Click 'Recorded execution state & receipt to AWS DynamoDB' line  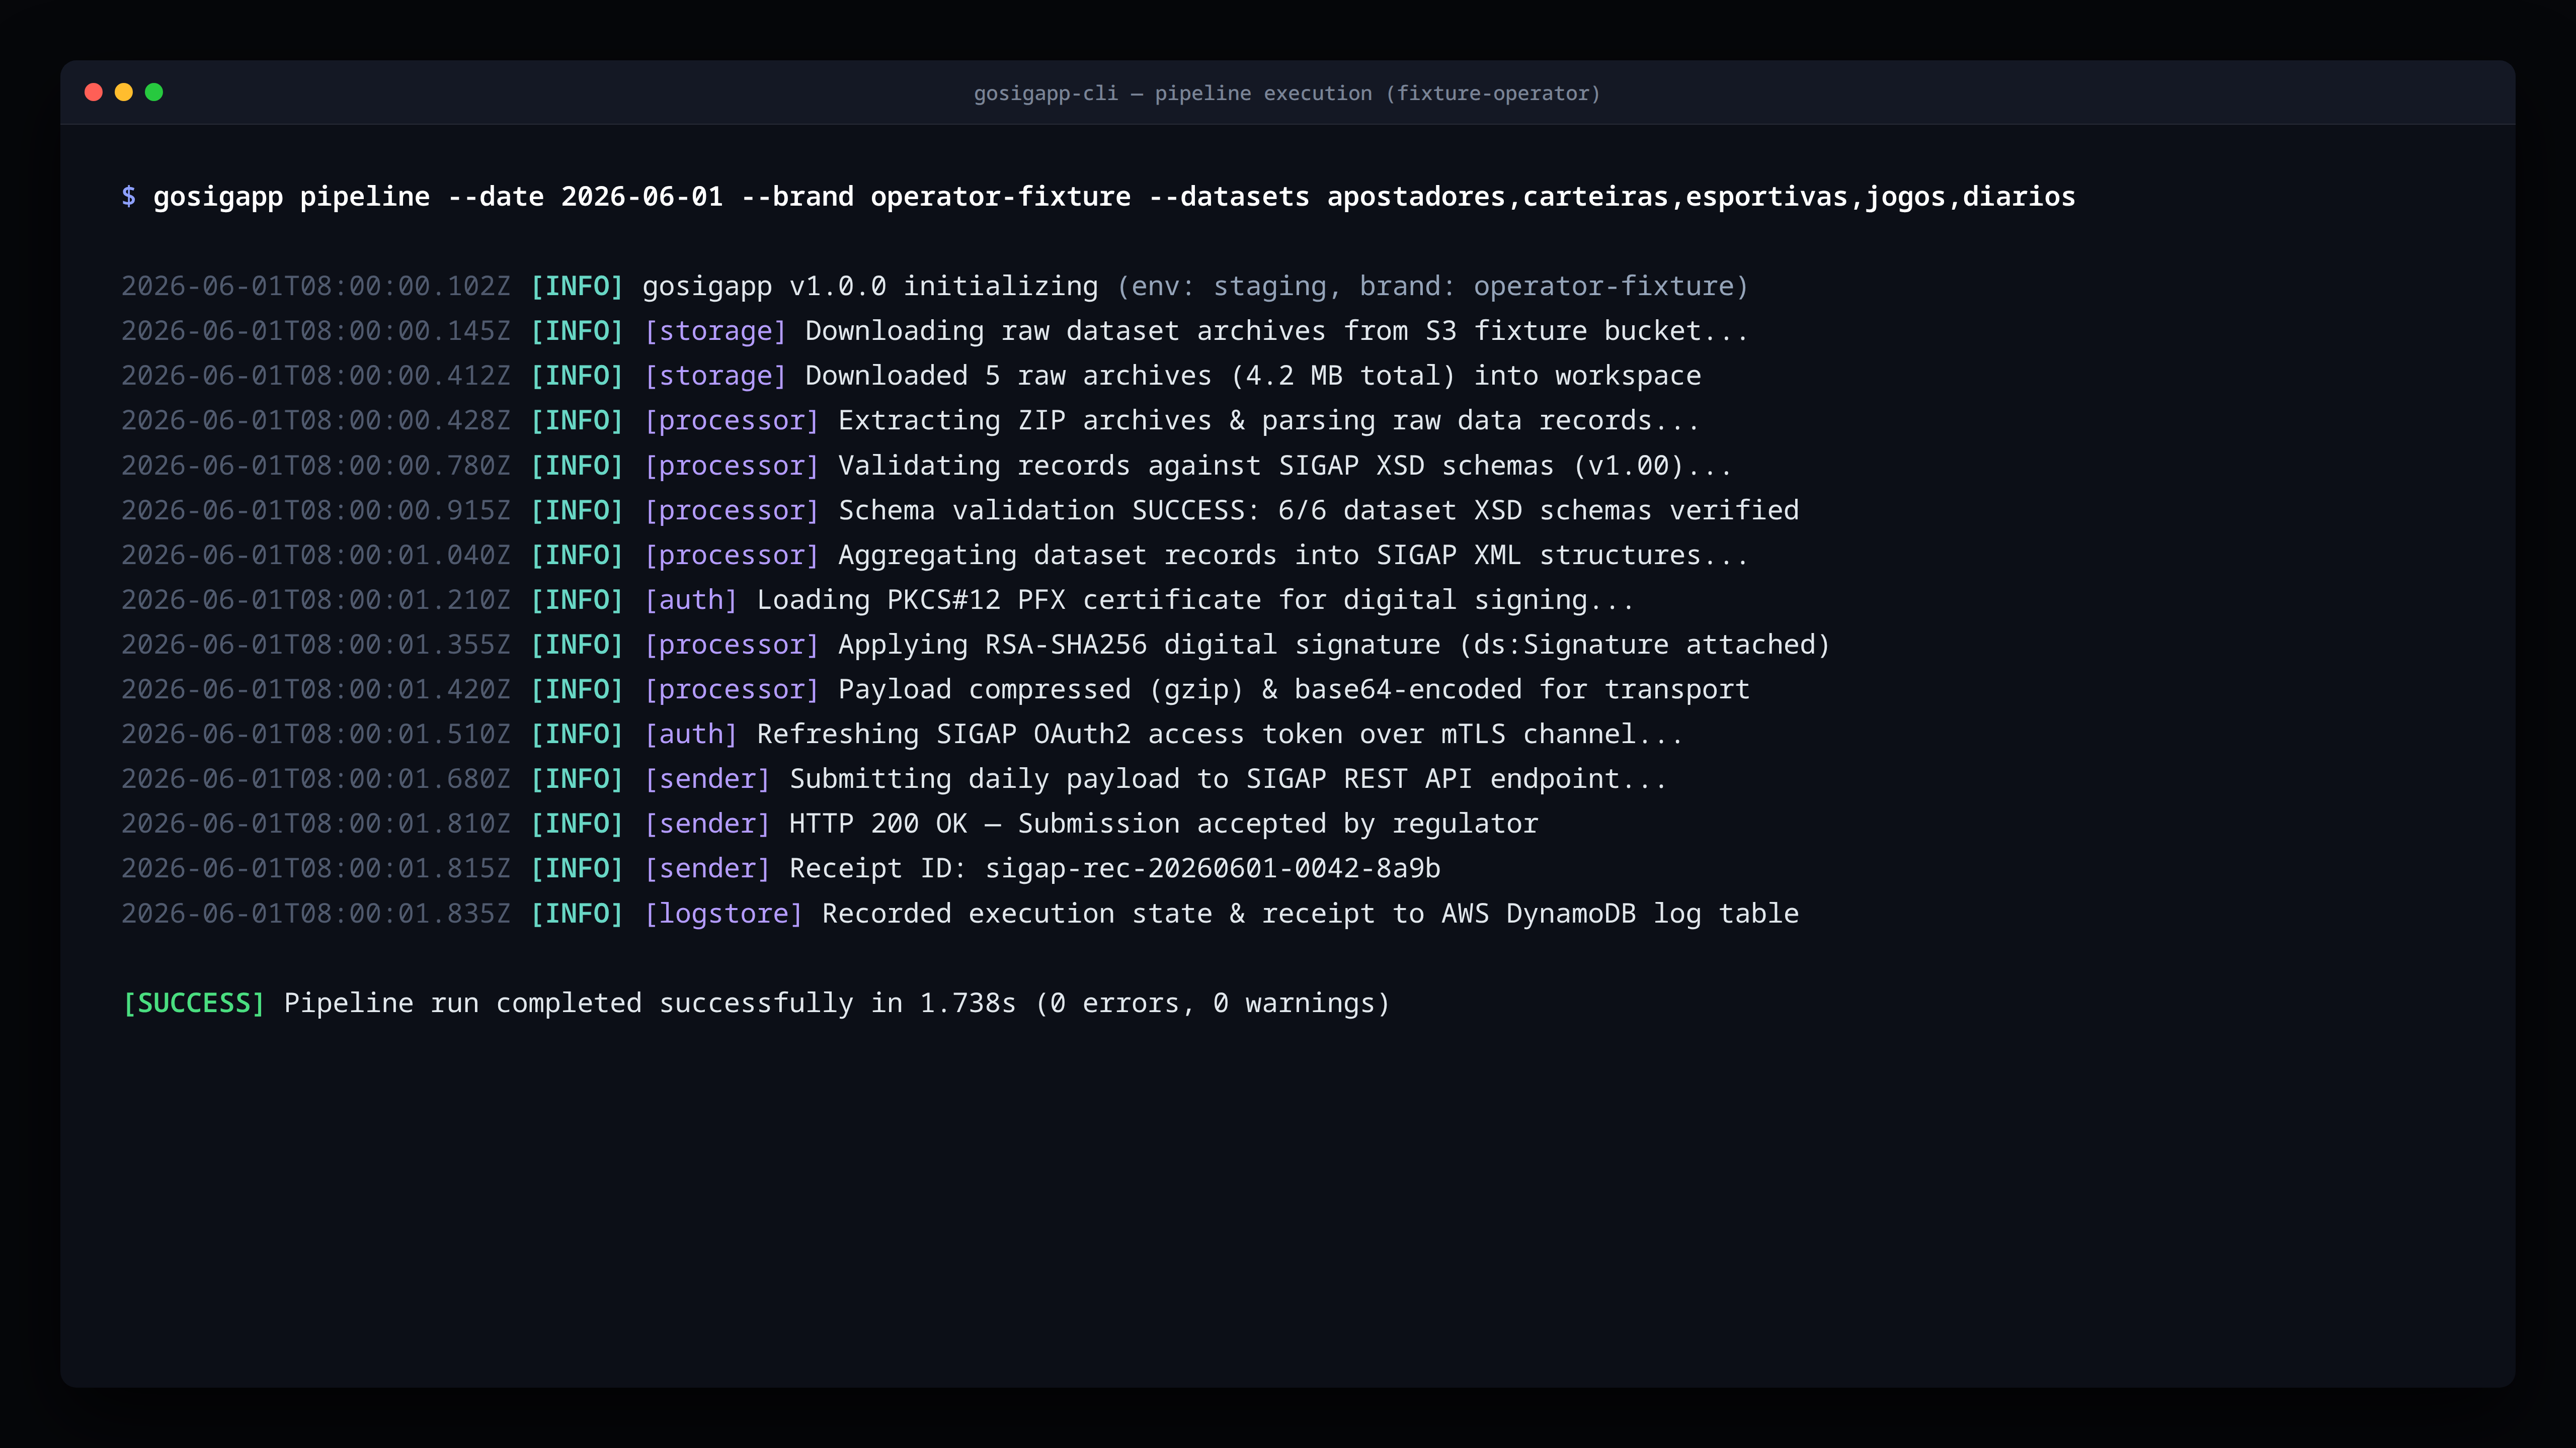[1310, 914]
